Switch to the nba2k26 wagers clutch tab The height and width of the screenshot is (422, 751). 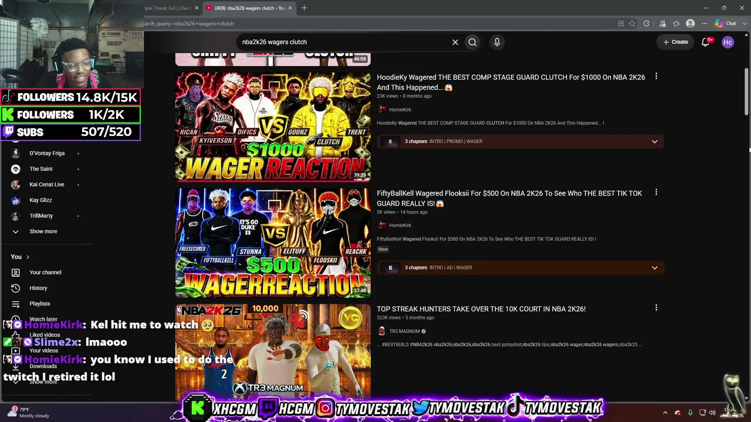(249, 8)
